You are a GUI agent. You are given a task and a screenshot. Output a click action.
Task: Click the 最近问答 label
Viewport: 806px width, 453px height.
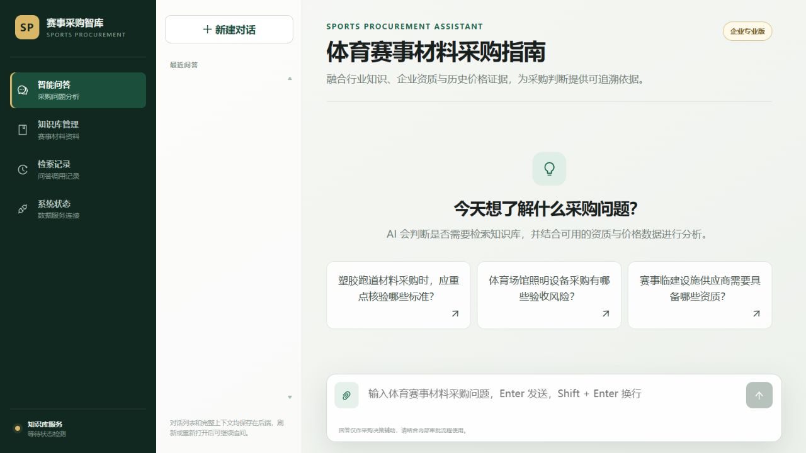tap(184, 65)
